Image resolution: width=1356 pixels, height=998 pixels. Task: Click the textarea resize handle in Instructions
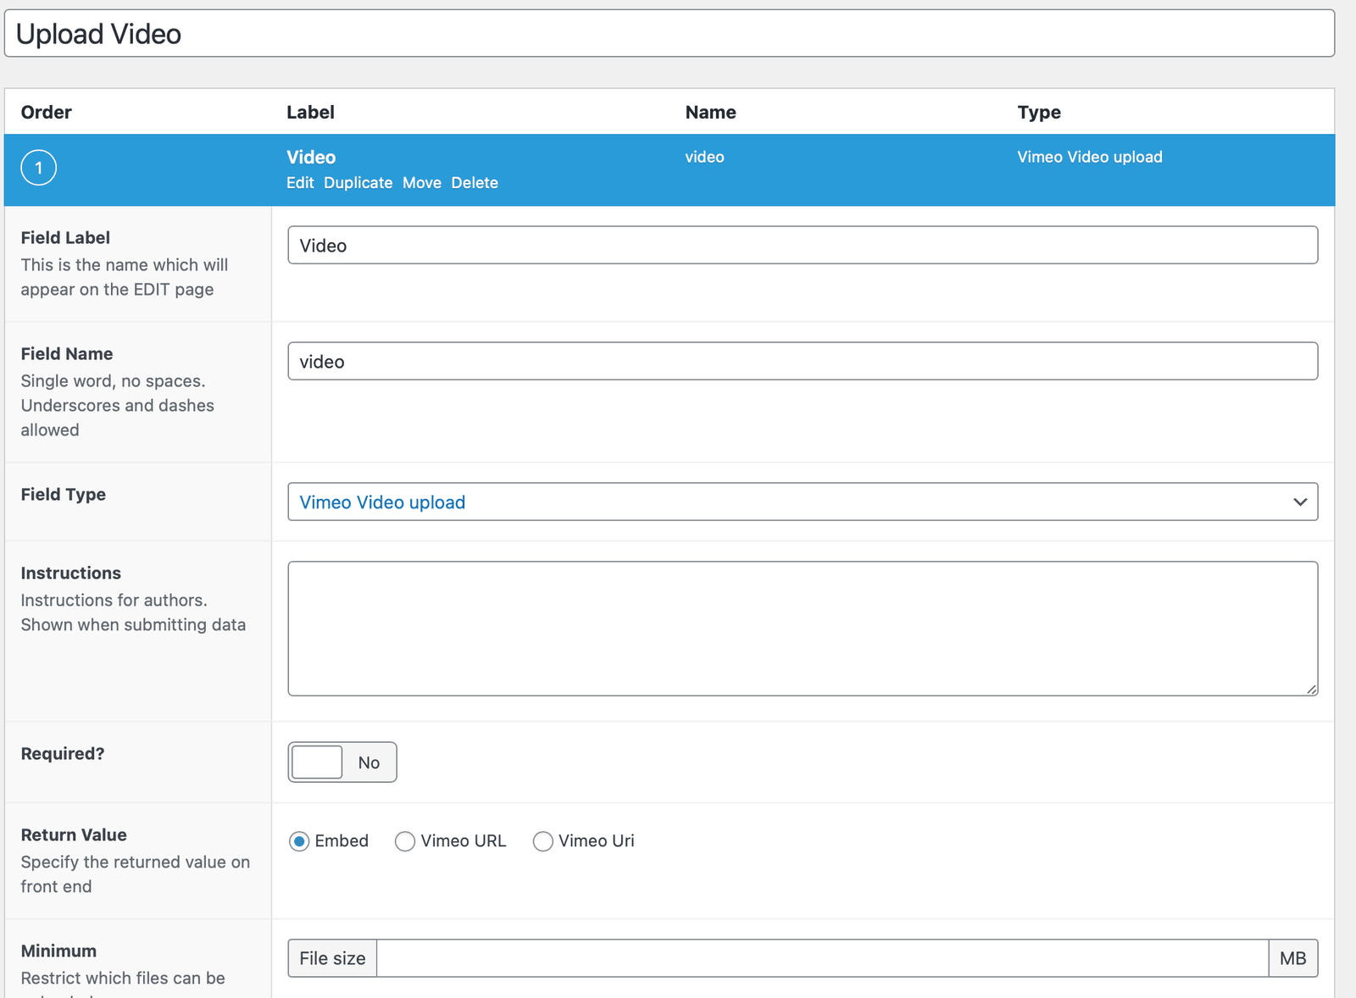1311,689
